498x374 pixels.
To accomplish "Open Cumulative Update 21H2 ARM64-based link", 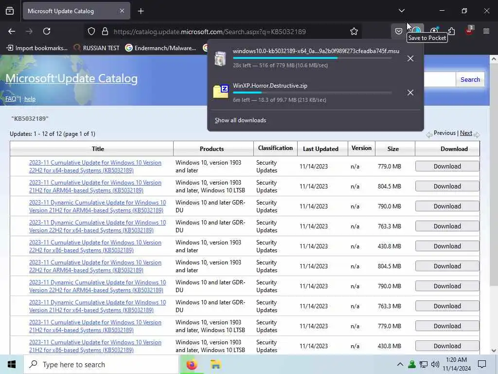I will [95, 187].
